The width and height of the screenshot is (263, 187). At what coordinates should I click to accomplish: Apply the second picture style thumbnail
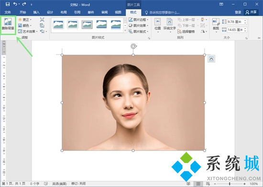(73, 24)
